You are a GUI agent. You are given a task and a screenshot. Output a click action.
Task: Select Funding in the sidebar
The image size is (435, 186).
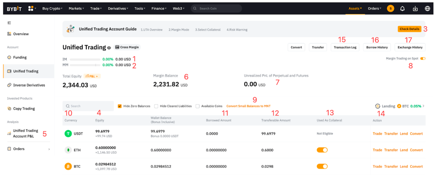point(20,58)
